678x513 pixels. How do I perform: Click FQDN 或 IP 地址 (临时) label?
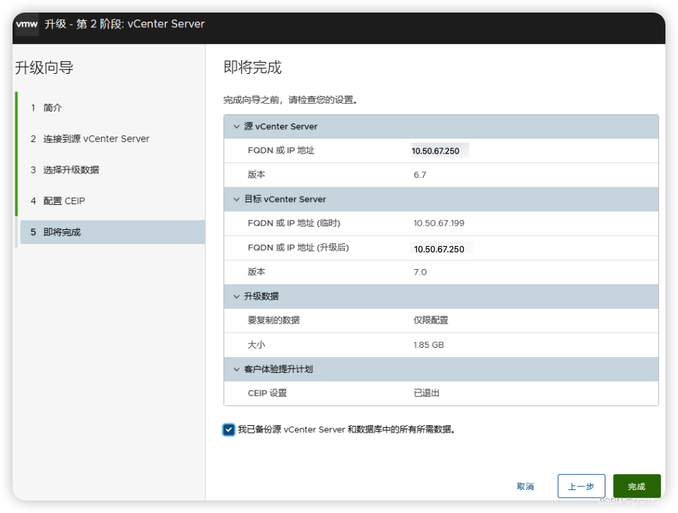pos(294,224)
